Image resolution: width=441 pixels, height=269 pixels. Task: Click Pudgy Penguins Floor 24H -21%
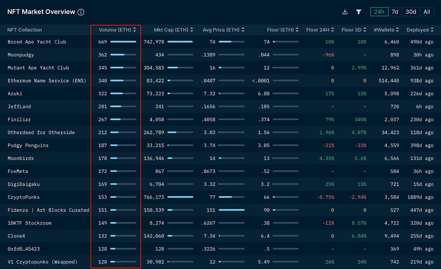pyautogui.click(x=328, y=145)
